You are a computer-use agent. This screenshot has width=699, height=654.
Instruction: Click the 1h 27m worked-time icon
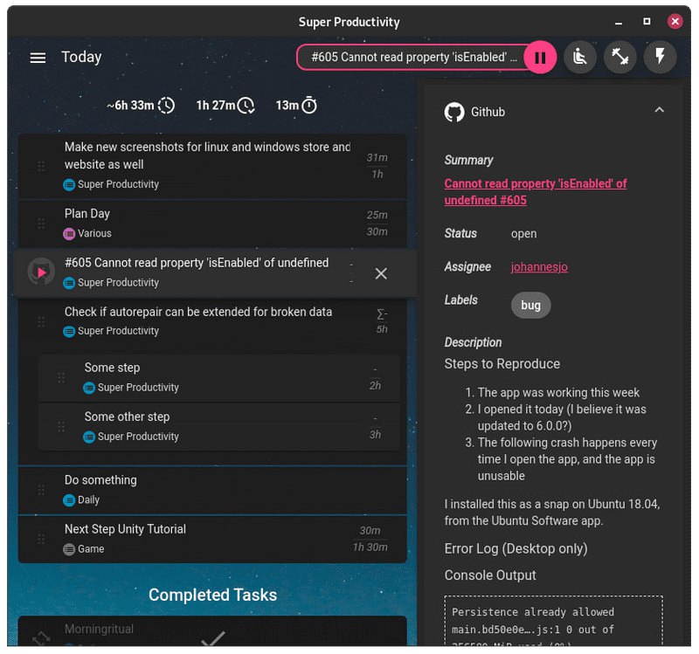tap(246, 106)
